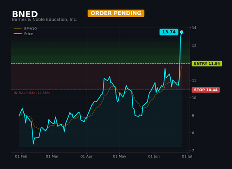The height and width of the screenshot is (169, 232).
Task: Click the ENTRY 11.94 label
Action: coord(207,63)
